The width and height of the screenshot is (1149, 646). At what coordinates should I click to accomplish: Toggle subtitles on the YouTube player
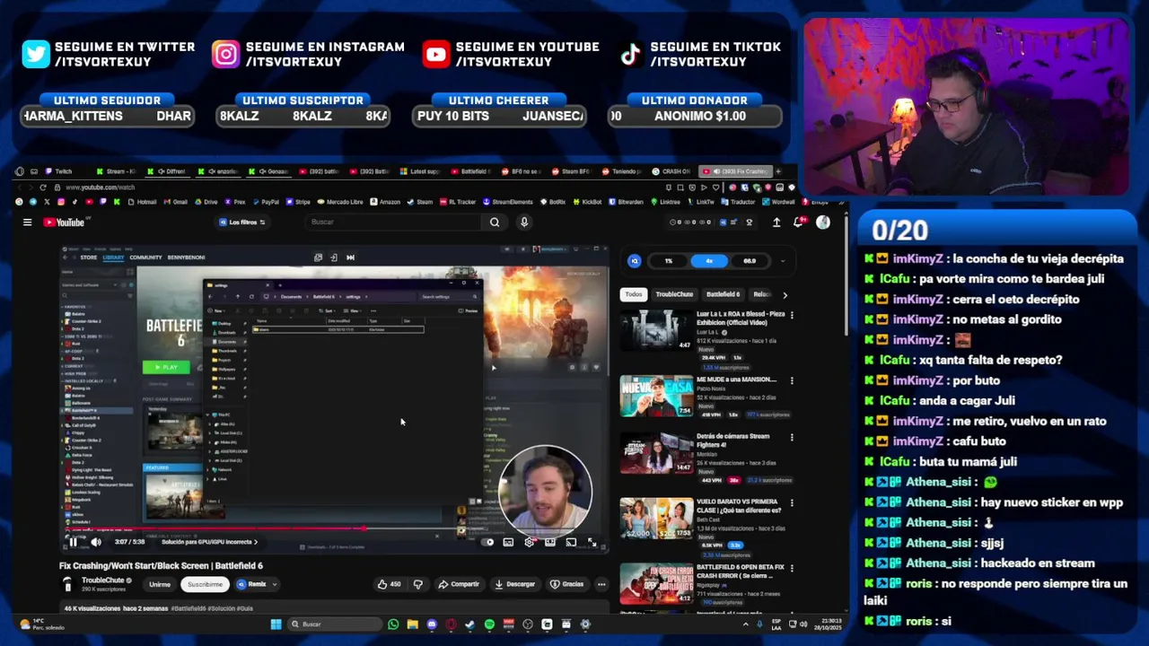(x=508, y=542)
